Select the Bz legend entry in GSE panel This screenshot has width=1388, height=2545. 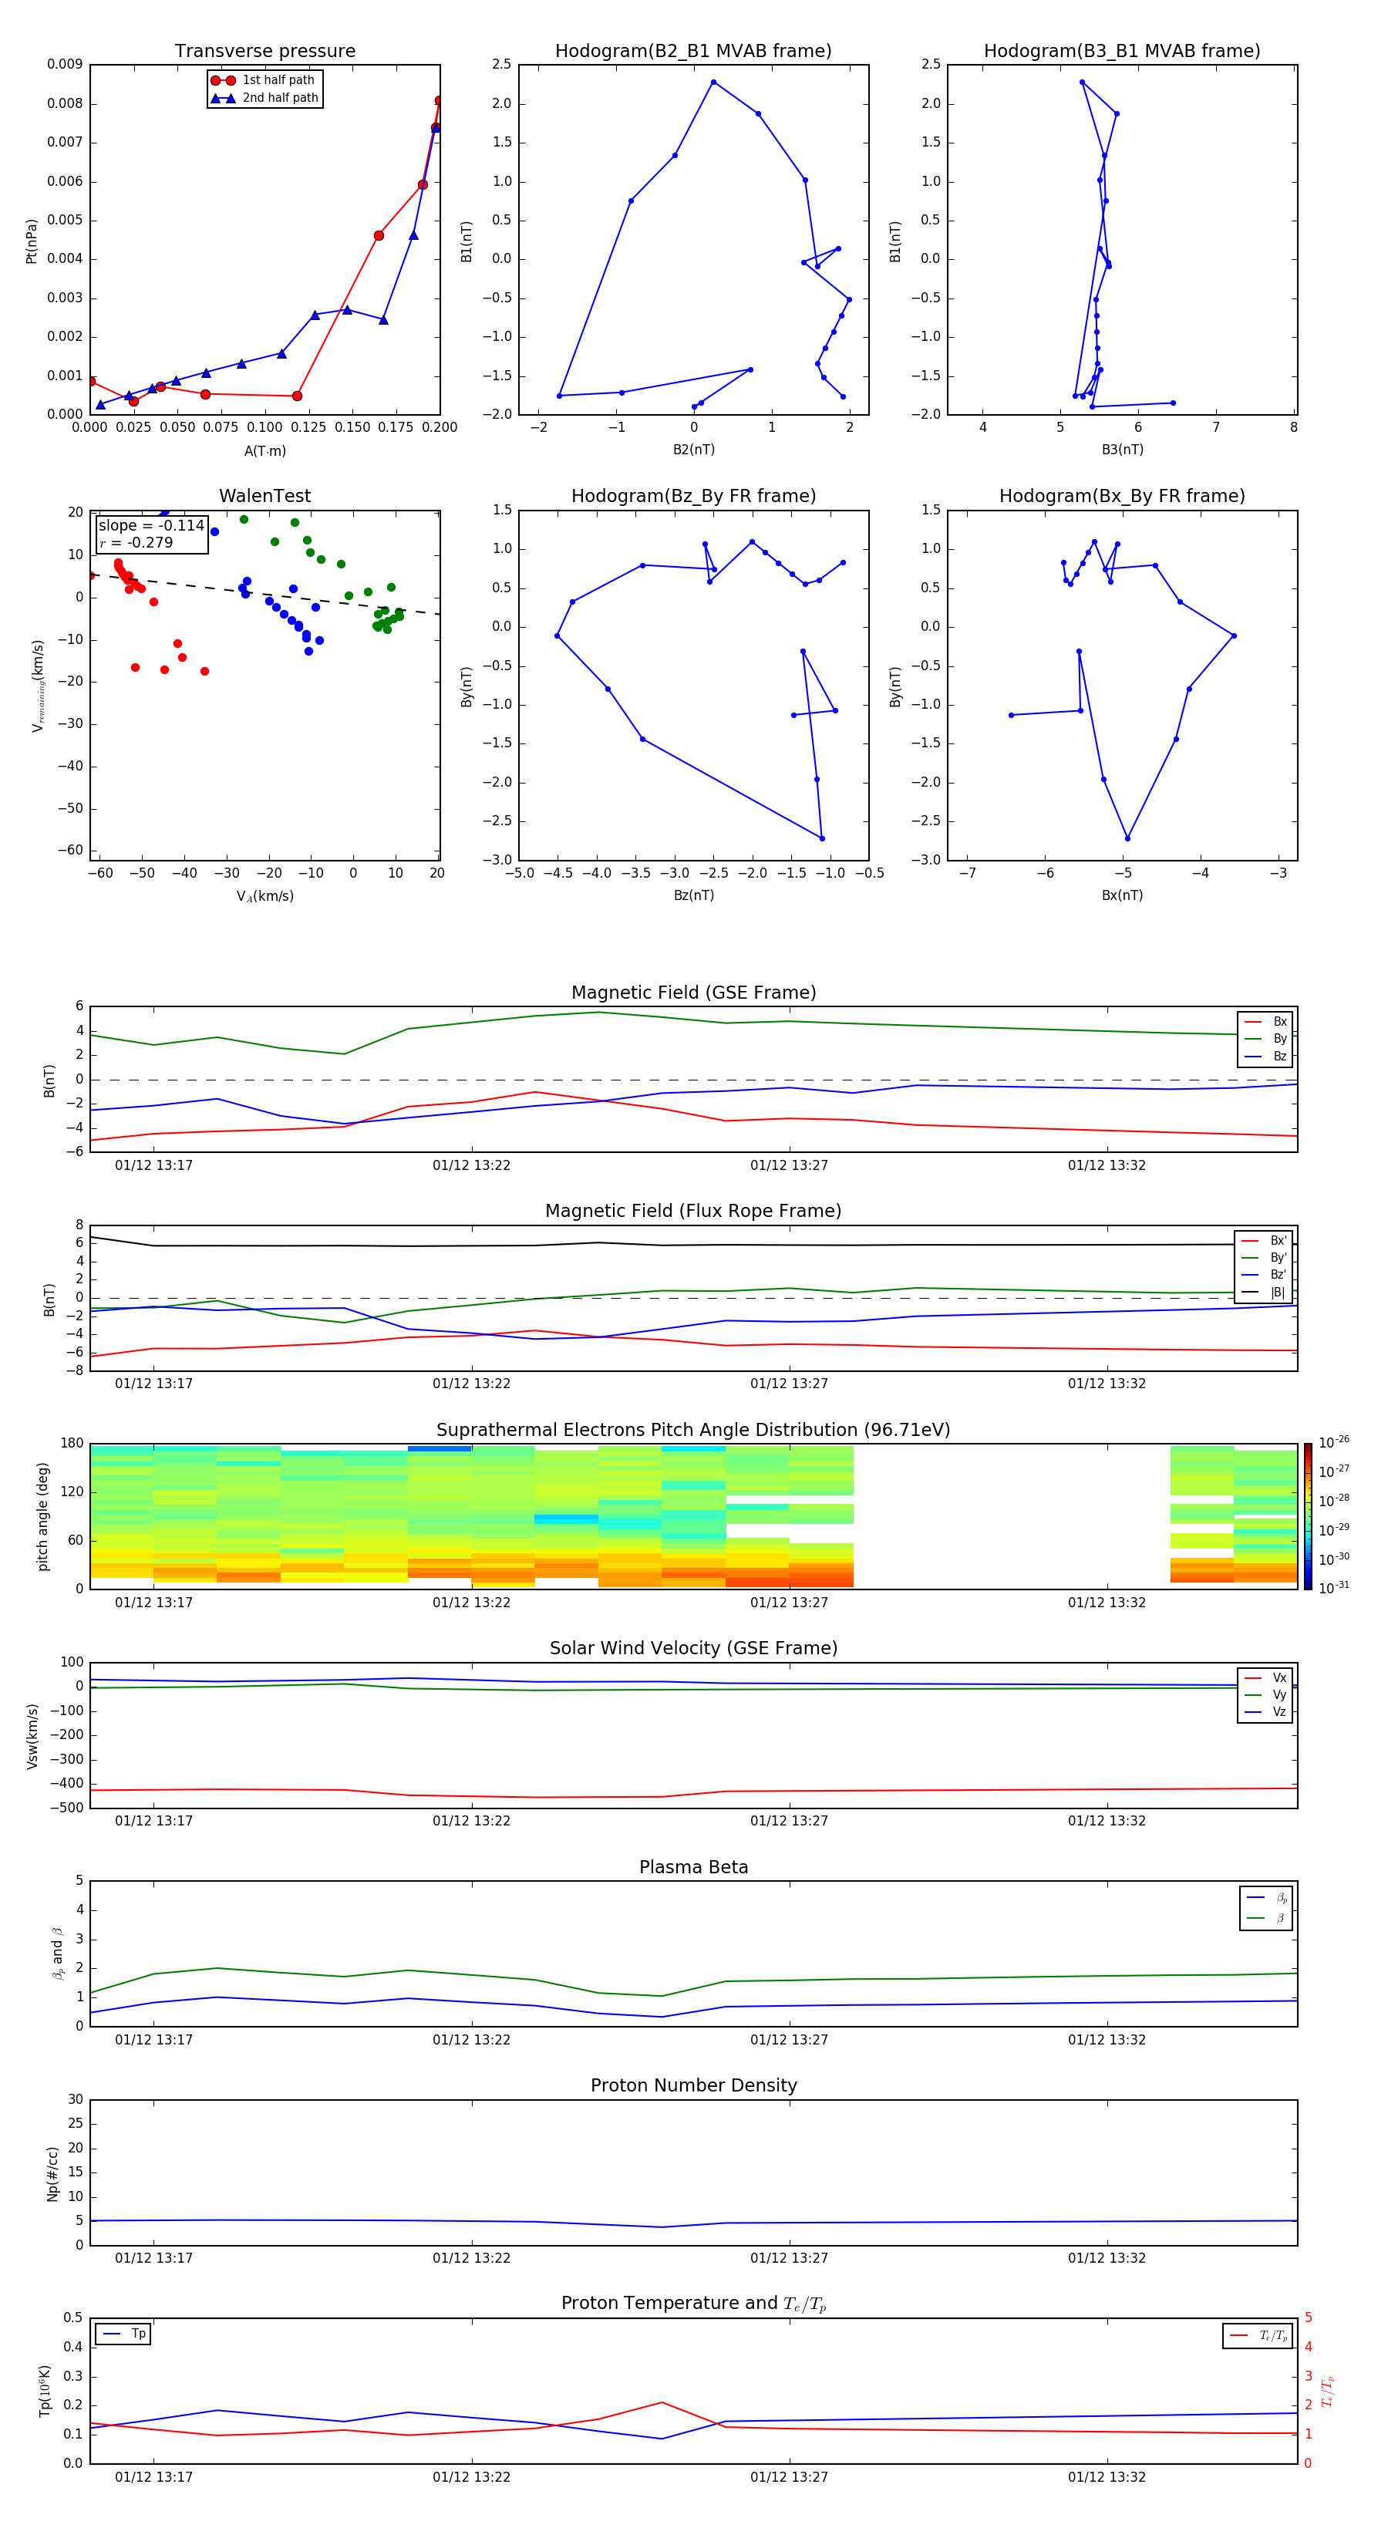tap(1265, 1056)
